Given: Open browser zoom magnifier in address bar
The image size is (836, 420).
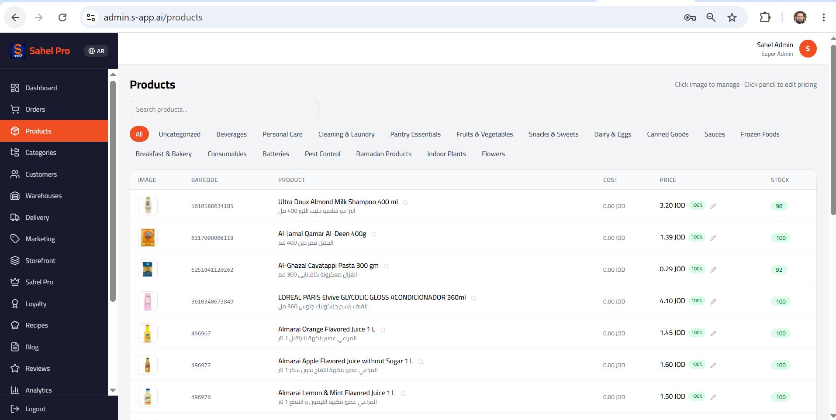Looking at the screenshot, I should [x=711, y=17].
